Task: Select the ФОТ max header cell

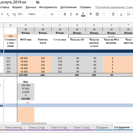Action: (26, 43)
